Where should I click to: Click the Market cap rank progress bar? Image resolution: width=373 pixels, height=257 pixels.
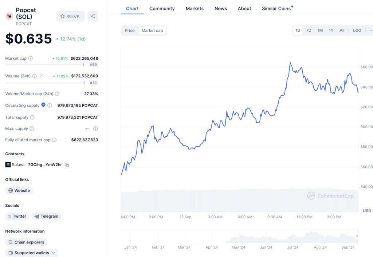[45, 65]
